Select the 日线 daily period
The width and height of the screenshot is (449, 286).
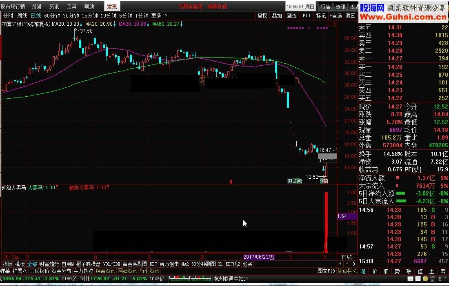tap(36, 16)
